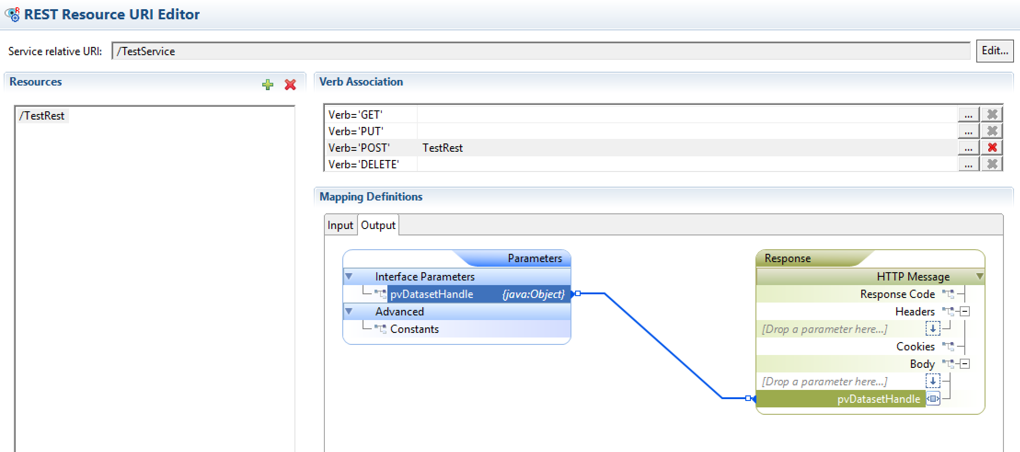Clear the GET verb association with the grey X
Screen dimensions: 1020x452
tap(992, 114)
